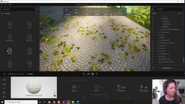The height and width of the screenshot is (104, 185).
Task: Click the Move navigation keys icon
Action: (x=87, y=12)
